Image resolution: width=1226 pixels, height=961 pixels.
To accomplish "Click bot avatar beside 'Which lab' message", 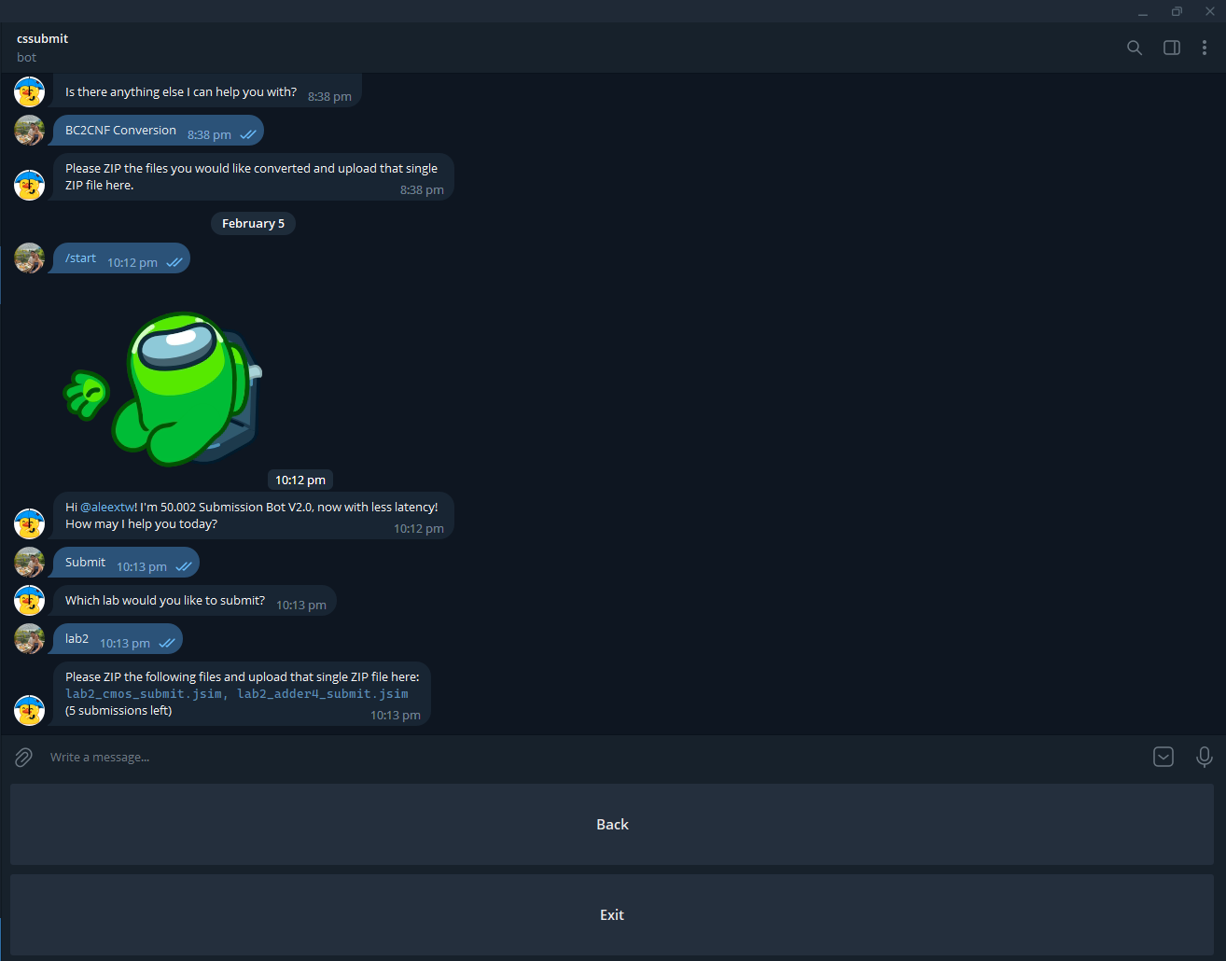I will (30, 601).
